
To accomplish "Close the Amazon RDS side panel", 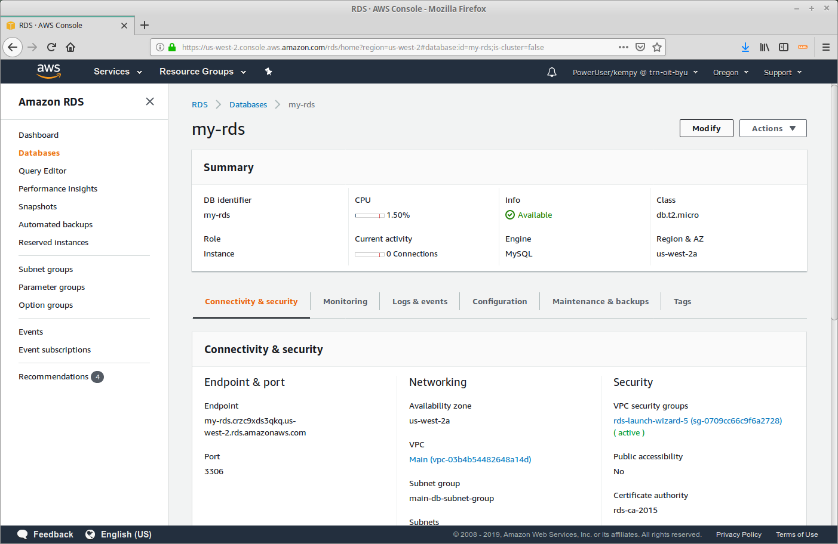I will click(150, 101).
